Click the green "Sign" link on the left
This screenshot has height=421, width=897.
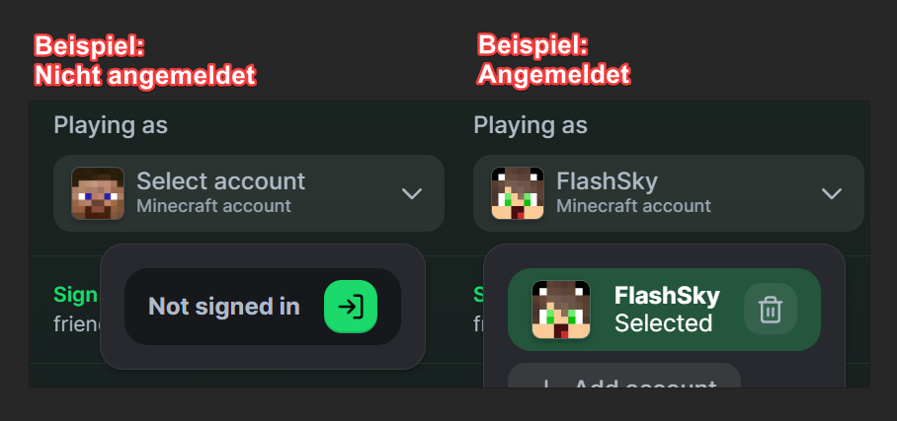pyautogui.click(x=75, y=295)
